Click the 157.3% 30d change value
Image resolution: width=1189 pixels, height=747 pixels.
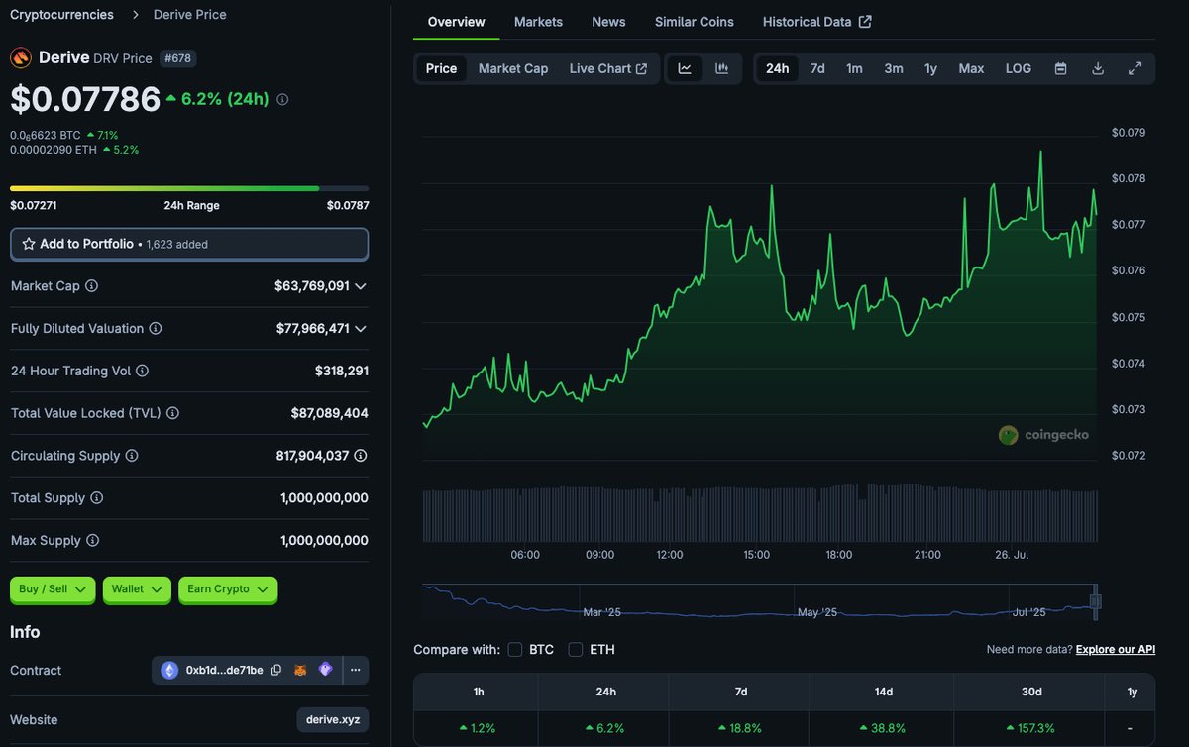click(x=1028, y=728)
